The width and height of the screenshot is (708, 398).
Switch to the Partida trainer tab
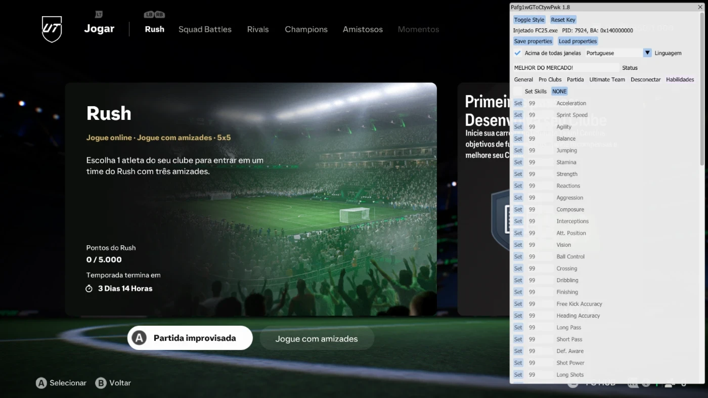tap(575, 79)
